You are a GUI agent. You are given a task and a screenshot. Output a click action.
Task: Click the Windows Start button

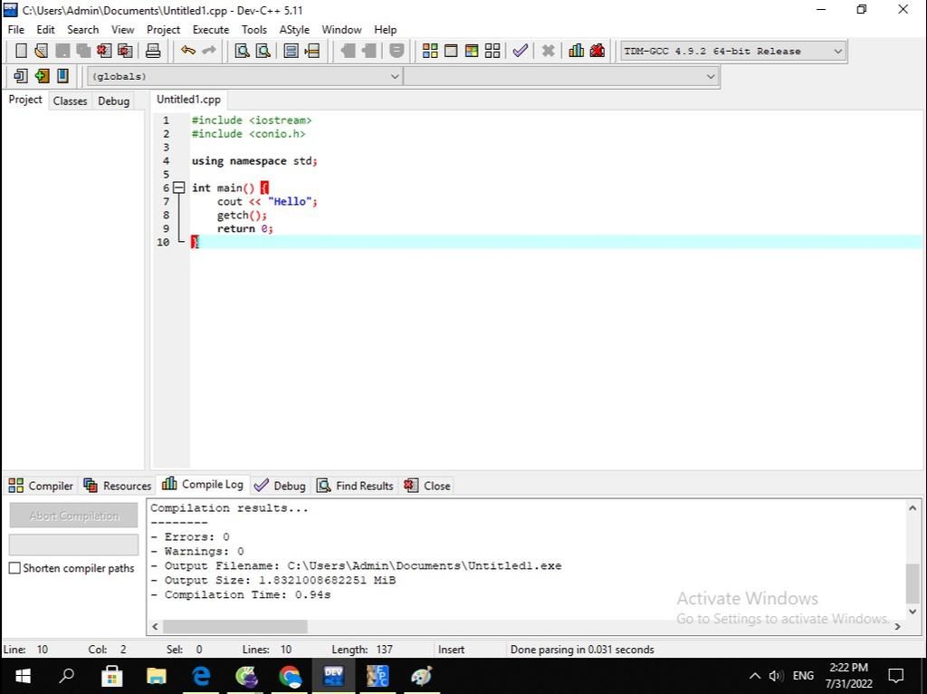[23, 676]
